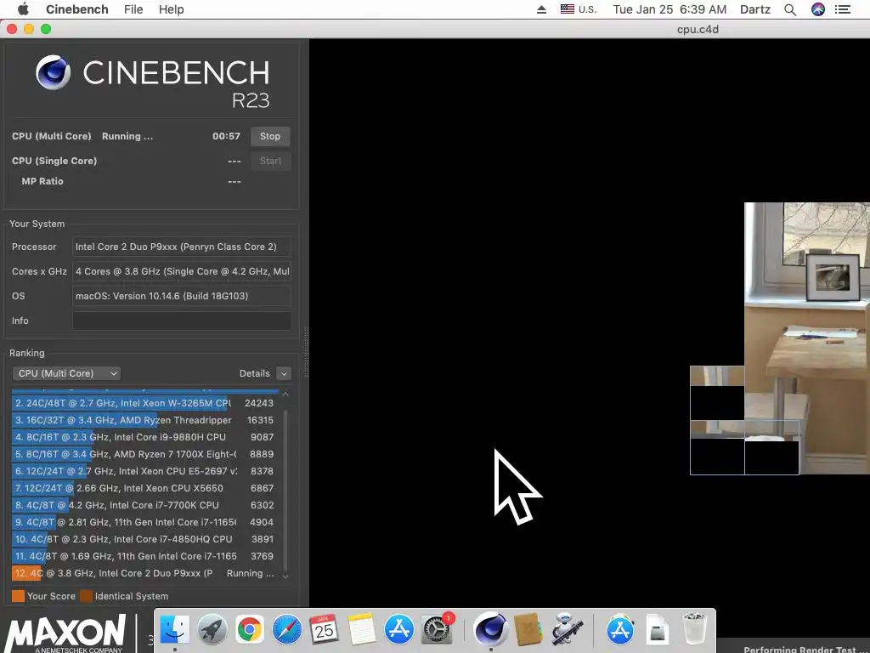
Task: Switch to Cinebench icon in dock
Action: pyautogui.click(x=490, y=630)
